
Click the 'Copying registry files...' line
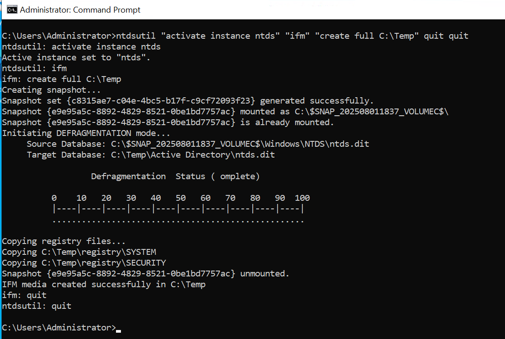point(64,241)
